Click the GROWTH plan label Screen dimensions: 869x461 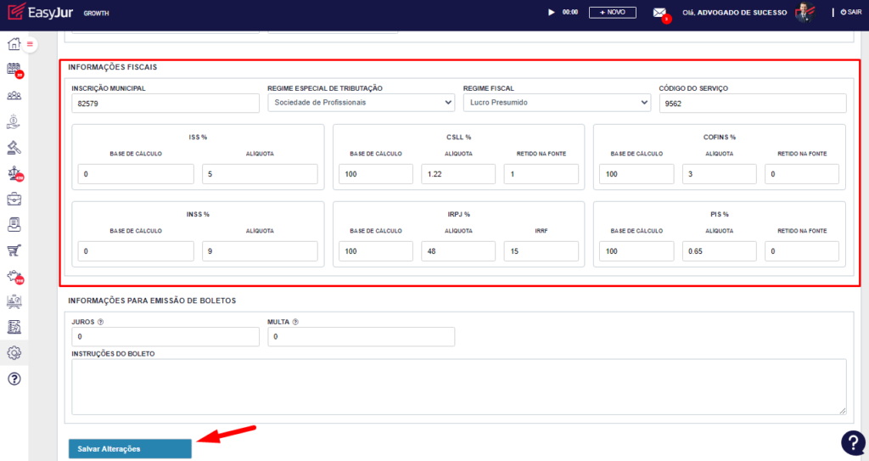(97, 13)
